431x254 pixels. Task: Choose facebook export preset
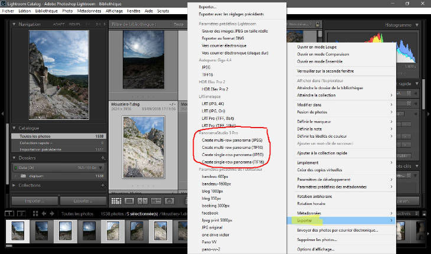coord(210,213)
